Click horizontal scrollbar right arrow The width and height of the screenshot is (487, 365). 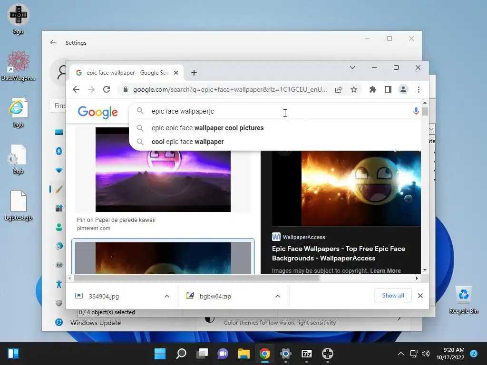[x=417, y=279]
